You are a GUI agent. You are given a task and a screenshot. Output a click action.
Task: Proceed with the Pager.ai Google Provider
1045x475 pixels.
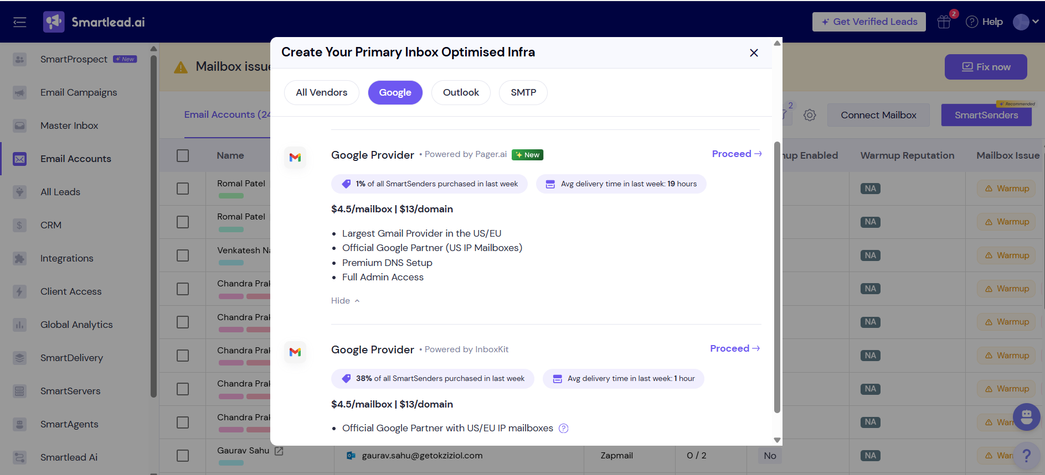[737, 154]
